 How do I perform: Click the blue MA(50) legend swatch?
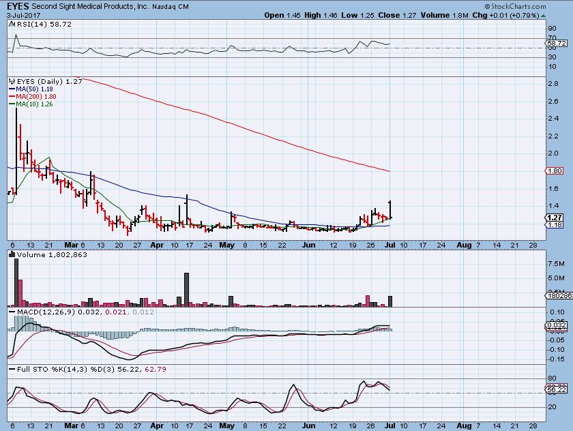(10, 89)
